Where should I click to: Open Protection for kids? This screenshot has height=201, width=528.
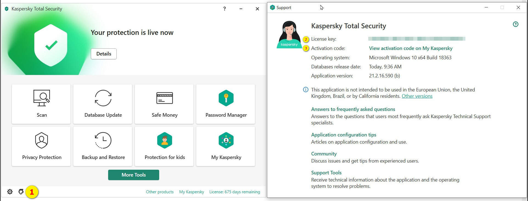click(164, 146)
